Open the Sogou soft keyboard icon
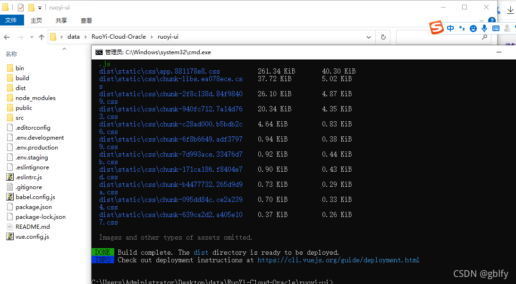516x284 pixels. coord(496,29)
